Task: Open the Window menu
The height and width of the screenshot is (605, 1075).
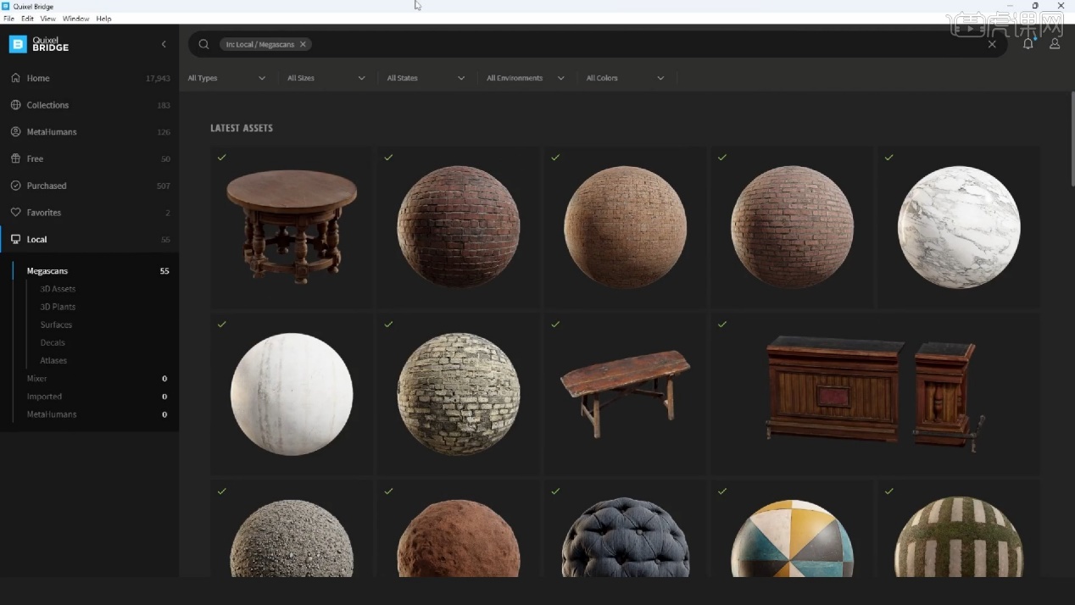Action: pos(75,18)
